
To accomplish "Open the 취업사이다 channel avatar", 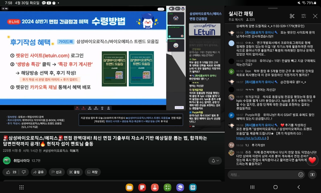I will (7, 161).
